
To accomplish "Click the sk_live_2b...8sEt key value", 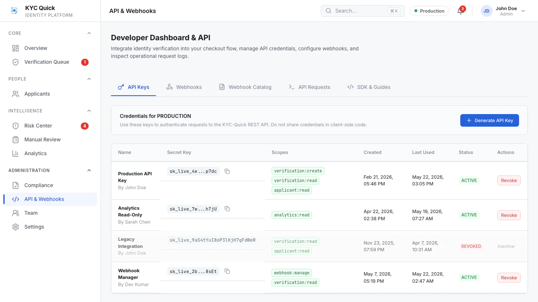I will (x=193, y=271).
